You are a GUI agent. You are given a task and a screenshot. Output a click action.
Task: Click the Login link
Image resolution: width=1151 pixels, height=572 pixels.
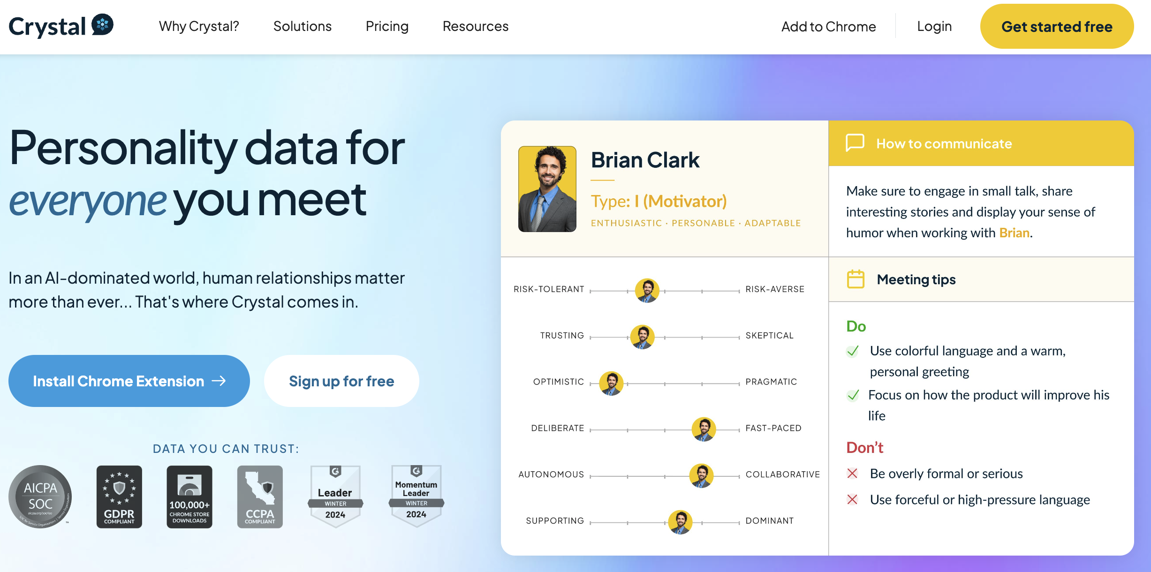pos(934,26)
